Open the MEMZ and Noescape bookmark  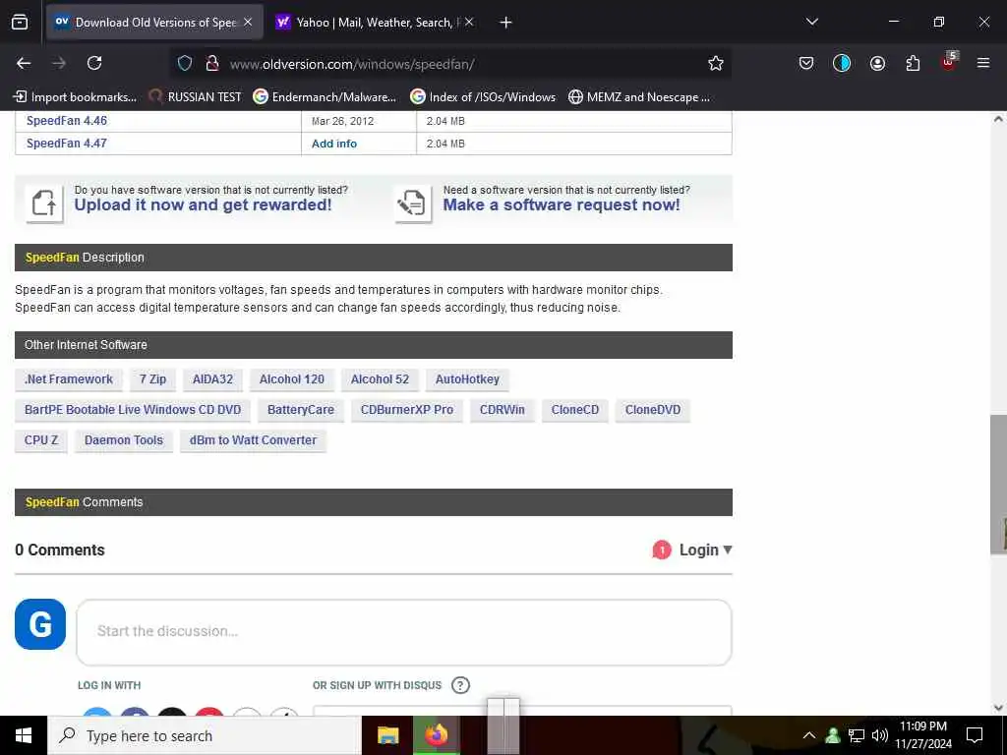639,97
